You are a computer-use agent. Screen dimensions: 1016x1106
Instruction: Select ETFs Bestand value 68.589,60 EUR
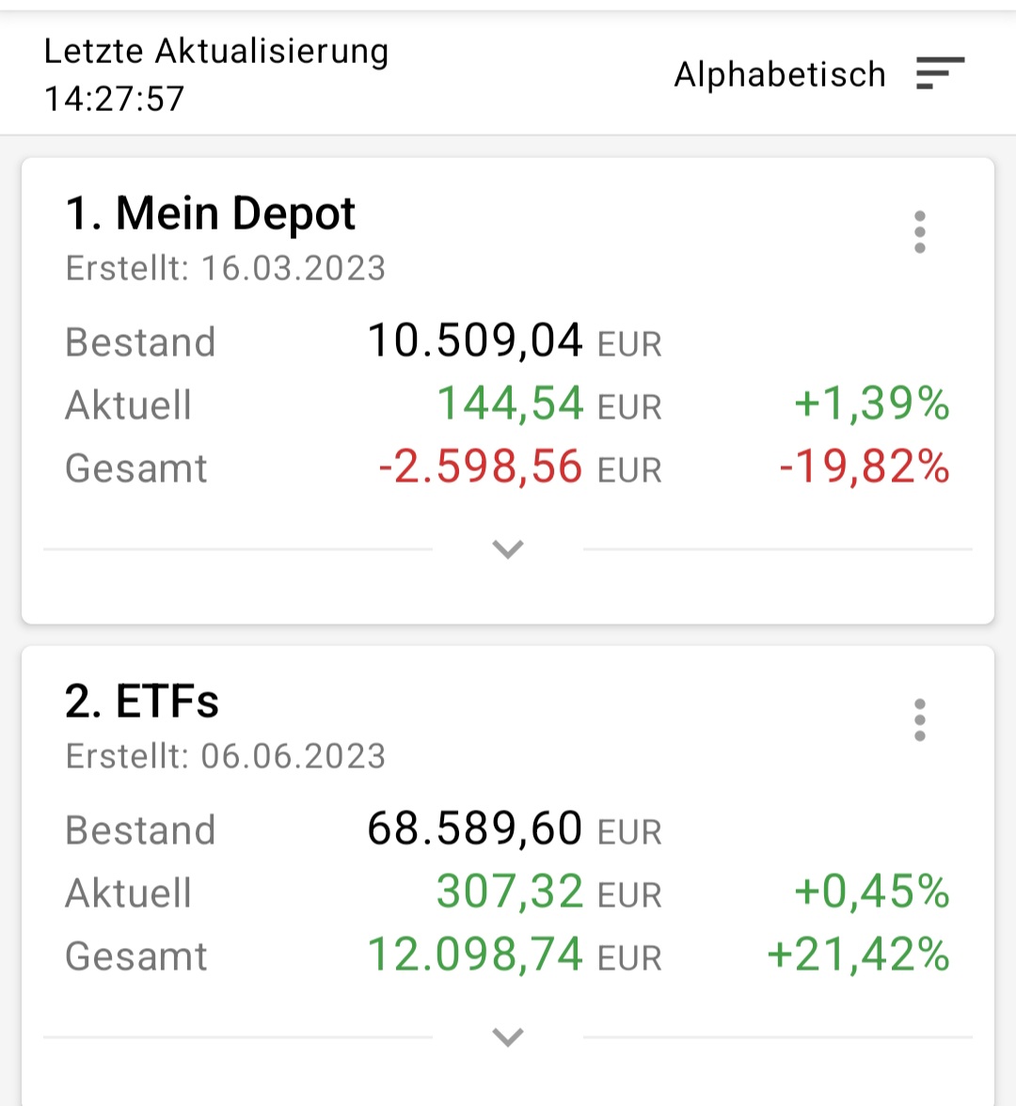(514, 829)
